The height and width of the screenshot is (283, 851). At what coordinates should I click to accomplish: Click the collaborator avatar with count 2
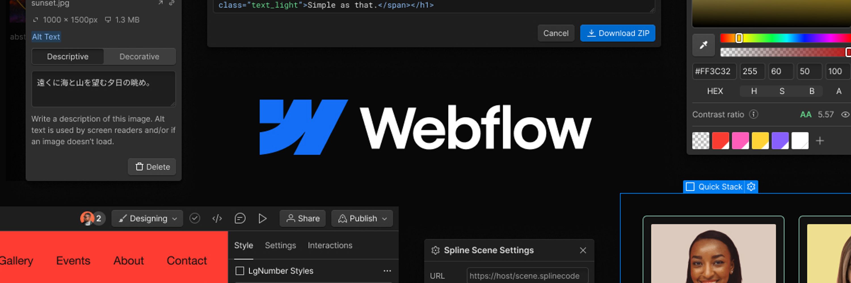point(92,218)
